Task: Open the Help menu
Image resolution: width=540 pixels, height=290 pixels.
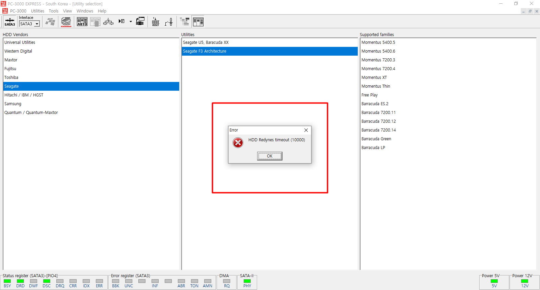Action: [x=102, y=11]
